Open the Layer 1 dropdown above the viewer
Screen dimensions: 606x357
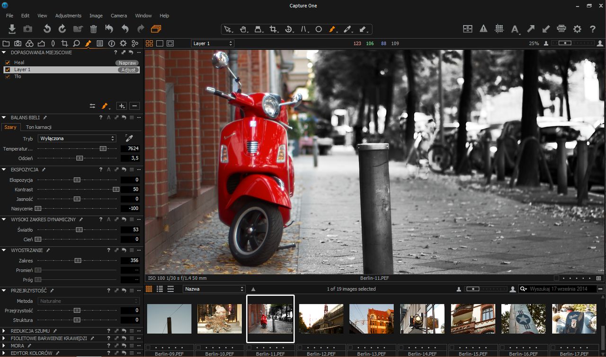click(x=212, y=43)
